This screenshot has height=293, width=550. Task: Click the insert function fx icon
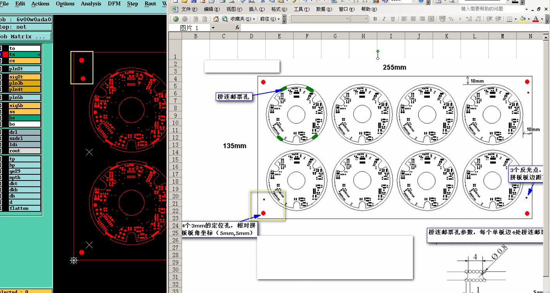[237, 28]
